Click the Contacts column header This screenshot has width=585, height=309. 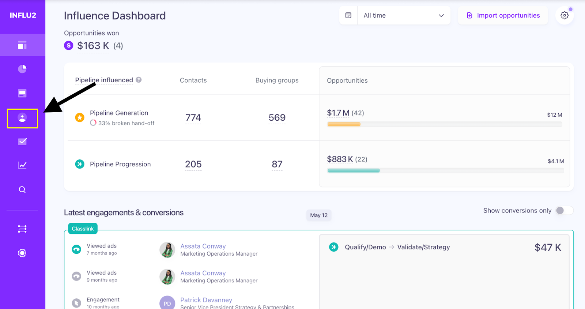(x=193, y=80)
